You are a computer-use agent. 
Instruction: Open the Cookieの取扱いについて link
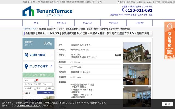pos(28,105)
